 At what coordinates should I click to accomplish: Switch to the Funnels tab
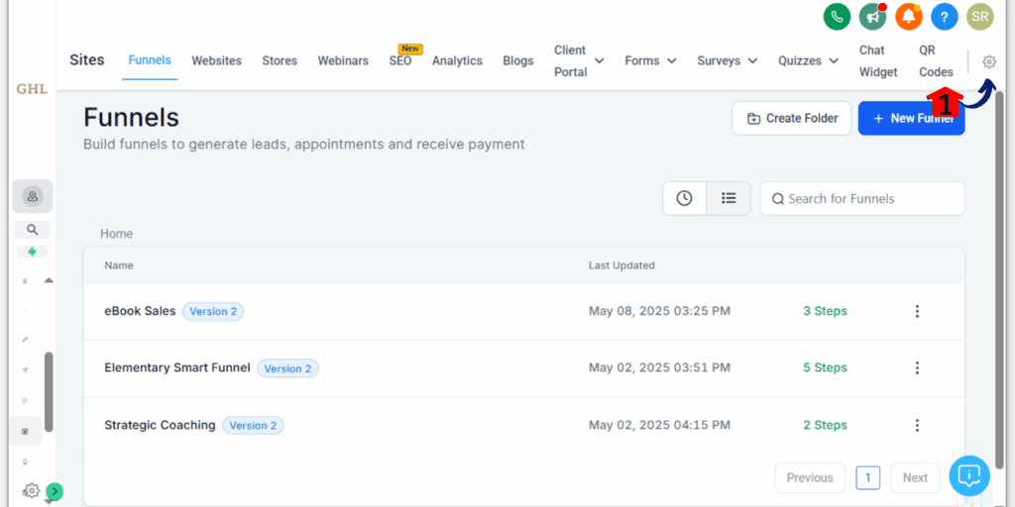click(x=150, y=60)
